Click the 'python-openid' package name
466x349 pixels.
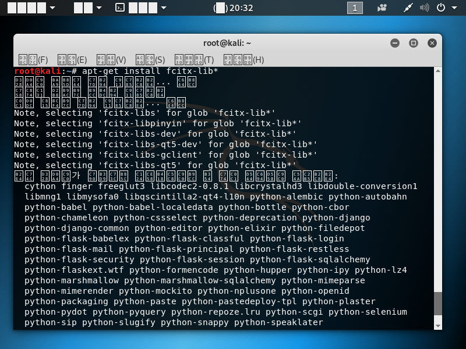[315, 291]
